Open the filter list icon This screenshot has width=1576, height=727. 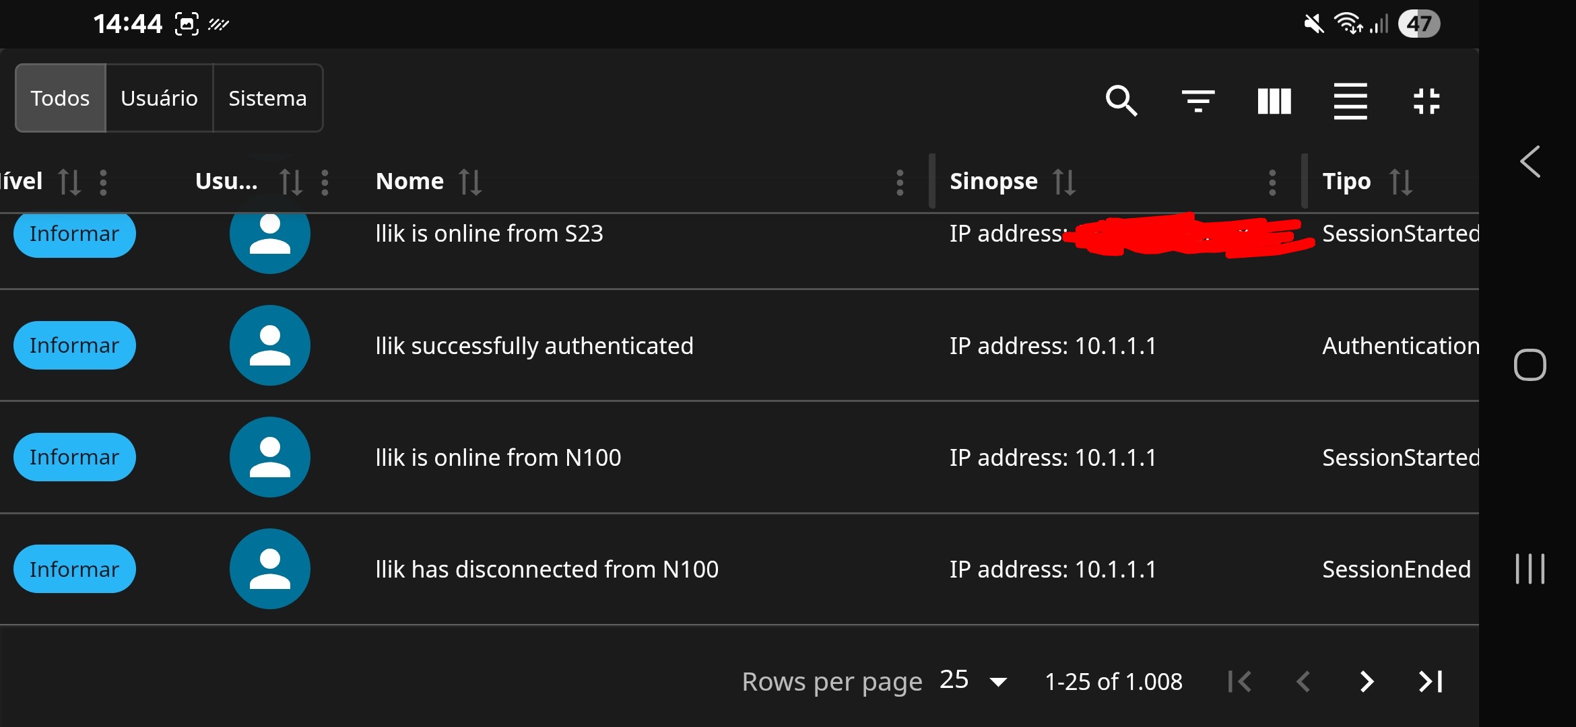coord(1198,101)
